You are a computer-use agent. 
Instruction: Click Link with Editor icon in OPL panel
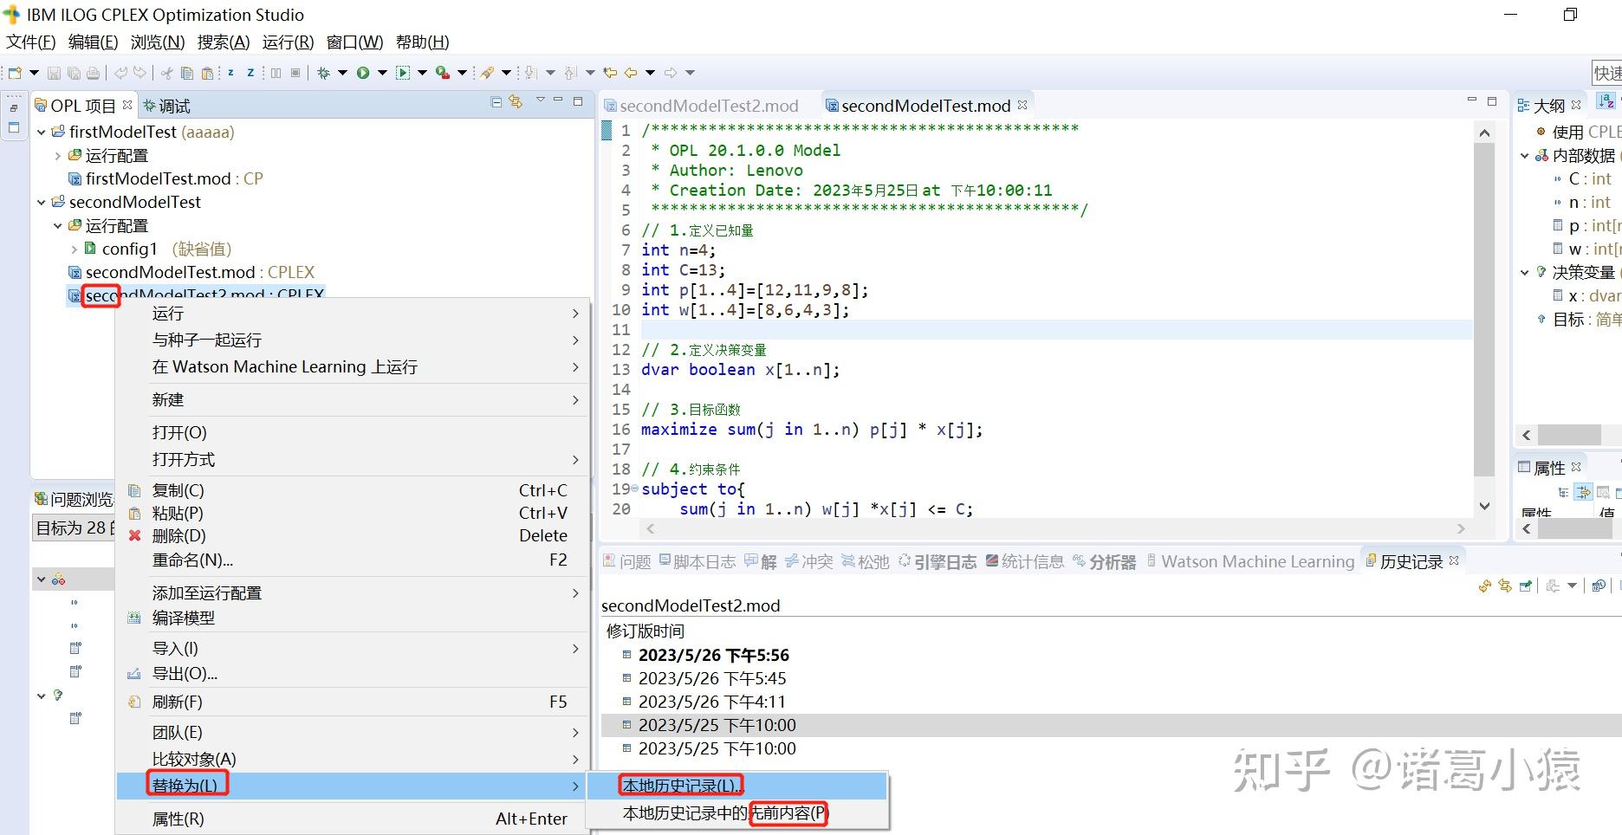(x=516, y=102)
